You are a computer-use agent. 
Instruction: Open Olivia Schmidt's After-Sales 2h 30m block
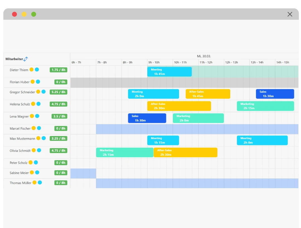(185, 152)
